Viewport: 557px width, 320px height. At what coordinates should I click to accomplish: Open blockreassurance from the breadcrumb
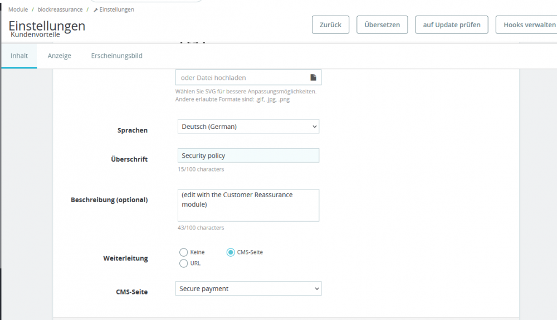pyautogui.click(x=60, y=9)
